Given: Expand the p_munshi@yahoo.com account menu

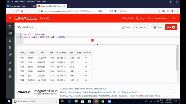Looking at the screenshot, I should 161,18.
